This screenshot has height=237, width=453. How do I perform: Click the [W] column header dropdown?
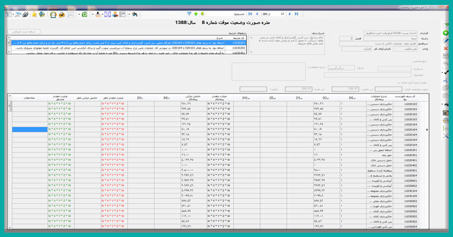(246, 98)
